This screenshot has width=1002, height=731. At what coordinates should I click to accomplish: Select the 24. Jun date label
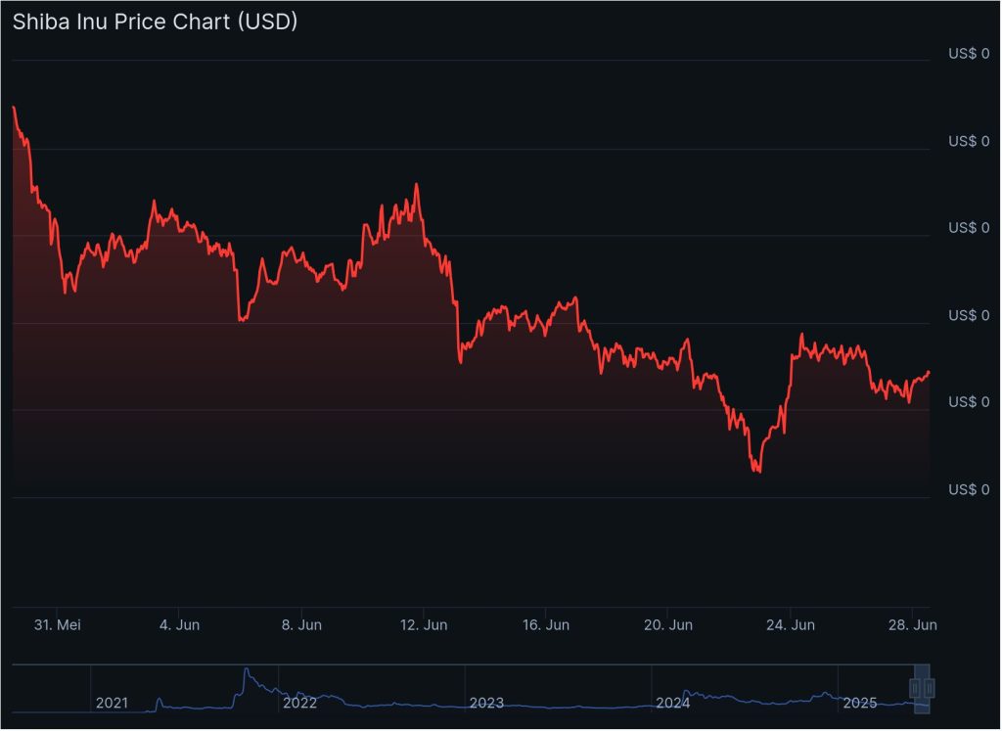791,625
